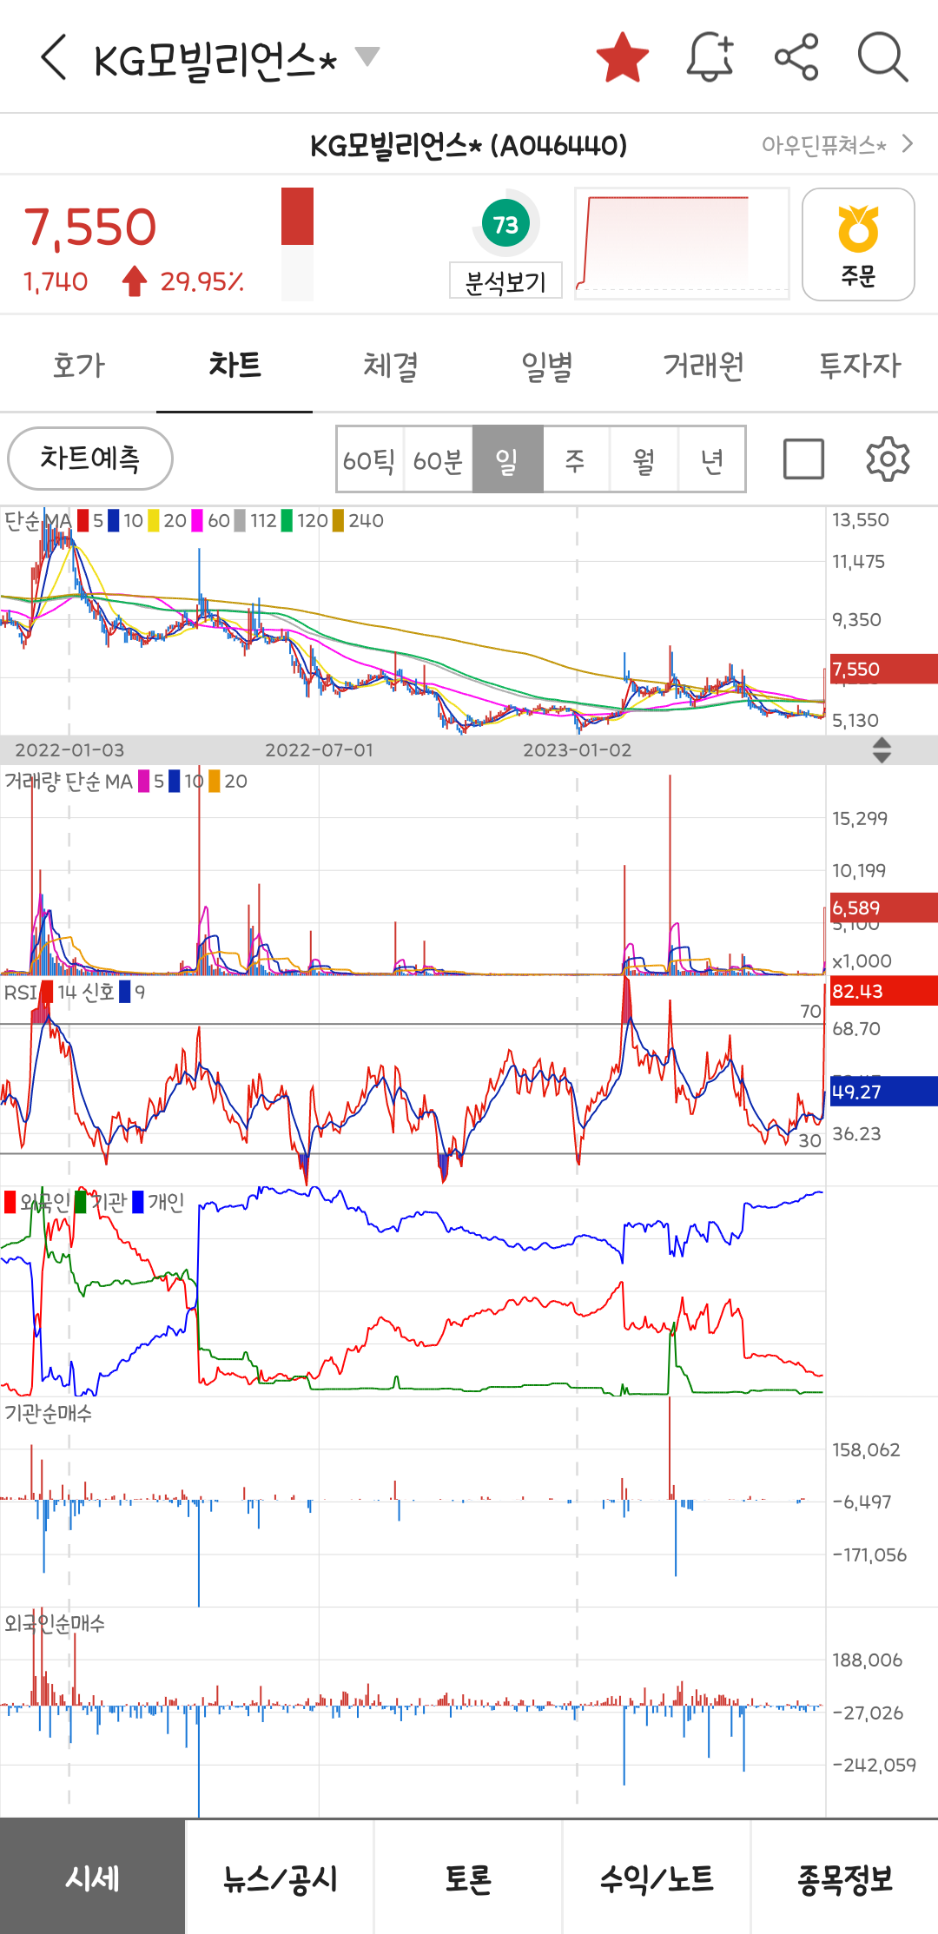Tap the 분석보기 button
Screen dimensions: 938x1934
pos(505,281)
